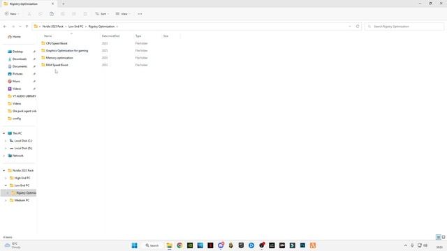Open Chrome from taskbar
447x251 pixels.
click(179, 245)
